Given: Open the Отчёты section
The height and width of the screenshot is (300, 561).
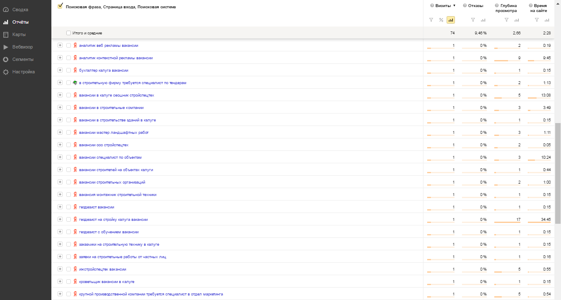Looking at the screenshot, I should (x=20, y=22).
